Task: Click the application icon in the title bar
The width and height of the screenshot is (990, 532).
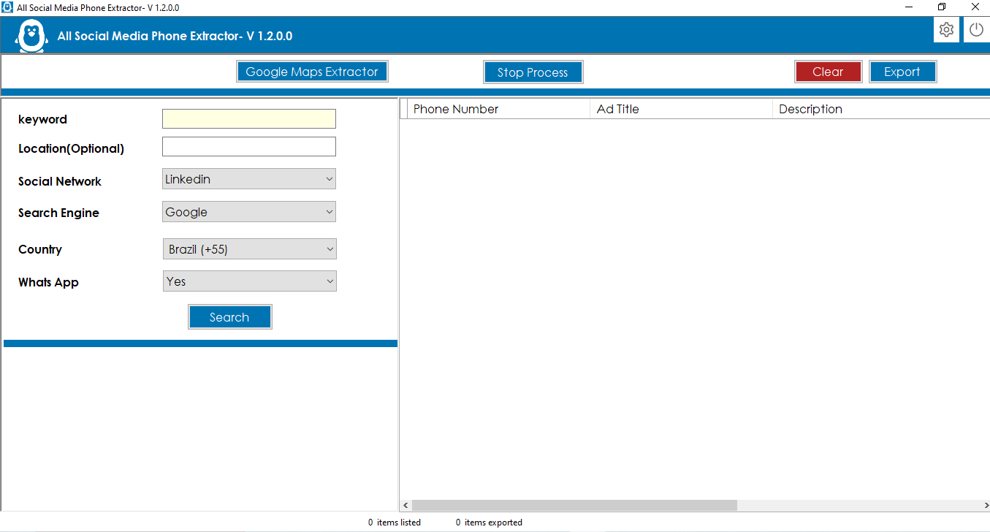Action: click(7, 7)
